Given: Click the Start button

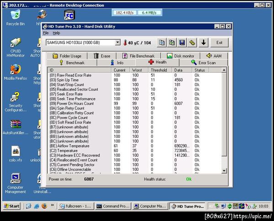Looking at the screenshot, I should click(12, 206).
